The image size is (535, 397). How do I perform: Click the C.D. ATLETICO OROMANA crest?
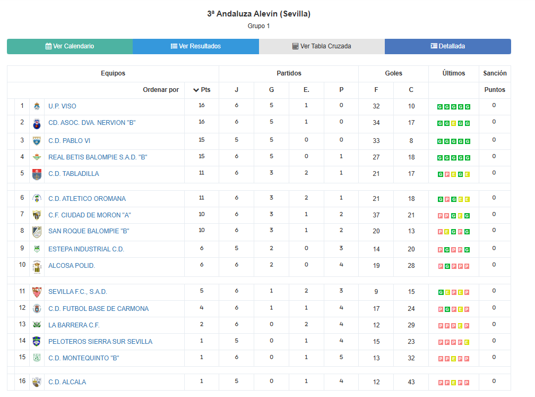[37, 198]
